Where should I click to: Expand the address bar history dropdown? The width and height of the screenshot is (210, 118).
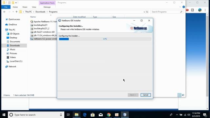tap(144, 12)
